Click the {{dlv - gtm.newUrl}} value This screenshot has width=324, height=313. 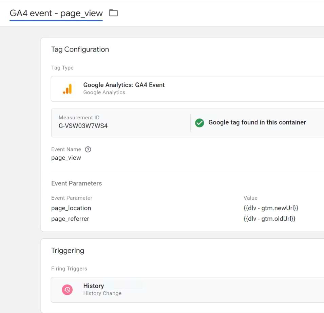271,208
